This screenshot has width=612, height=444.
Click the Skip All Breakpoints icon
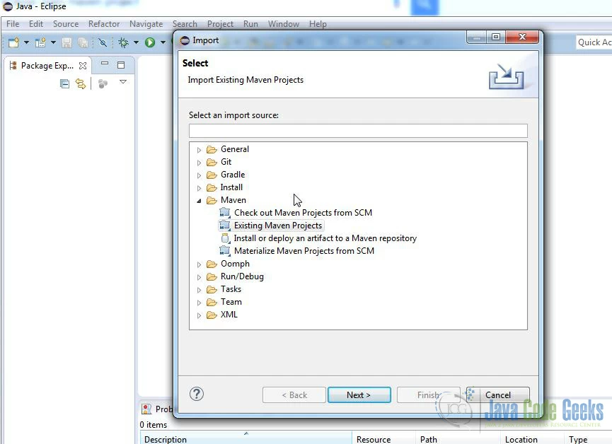[103, 42]
